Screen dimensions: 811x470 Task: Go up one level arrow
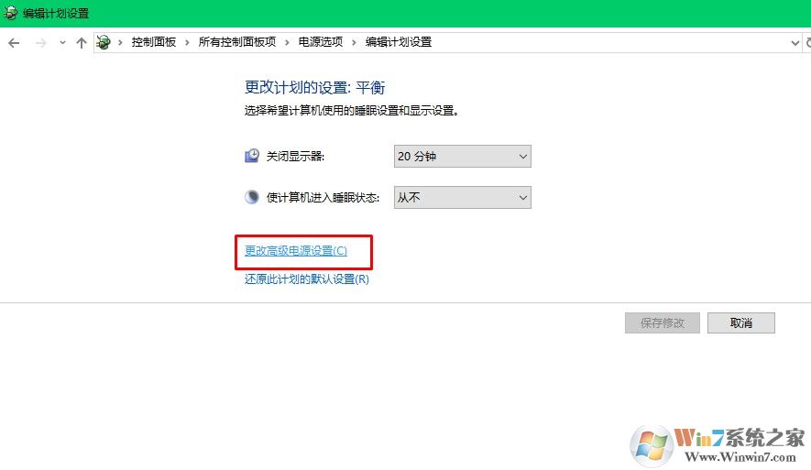pyautogui.click(x=82, y=43)
